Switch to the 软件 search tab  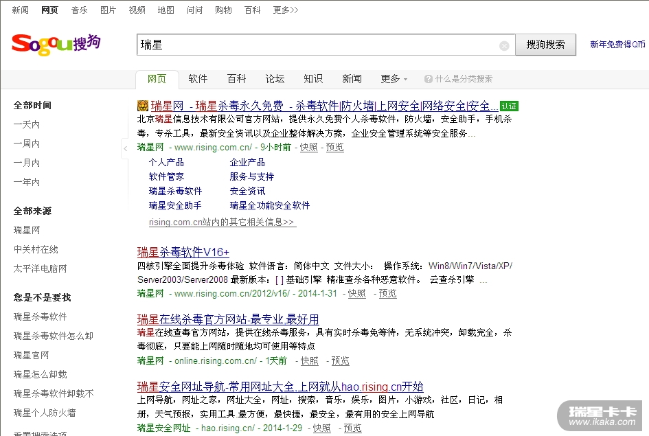click(x=198, y=78)
